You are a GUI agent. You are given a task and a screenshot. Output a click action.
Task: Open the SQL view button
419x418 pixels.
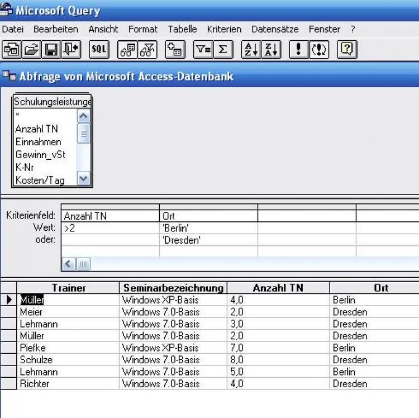click(99, 49)
